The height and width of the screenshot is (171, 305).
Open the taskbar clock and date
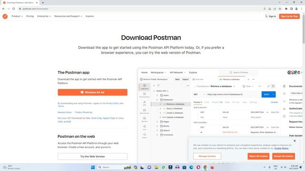tap(294, 167)
